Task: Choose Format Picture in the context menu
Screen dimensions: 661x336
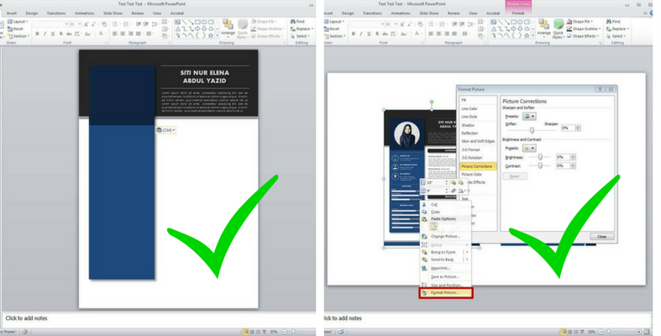Action: click(x=446, y=293)
